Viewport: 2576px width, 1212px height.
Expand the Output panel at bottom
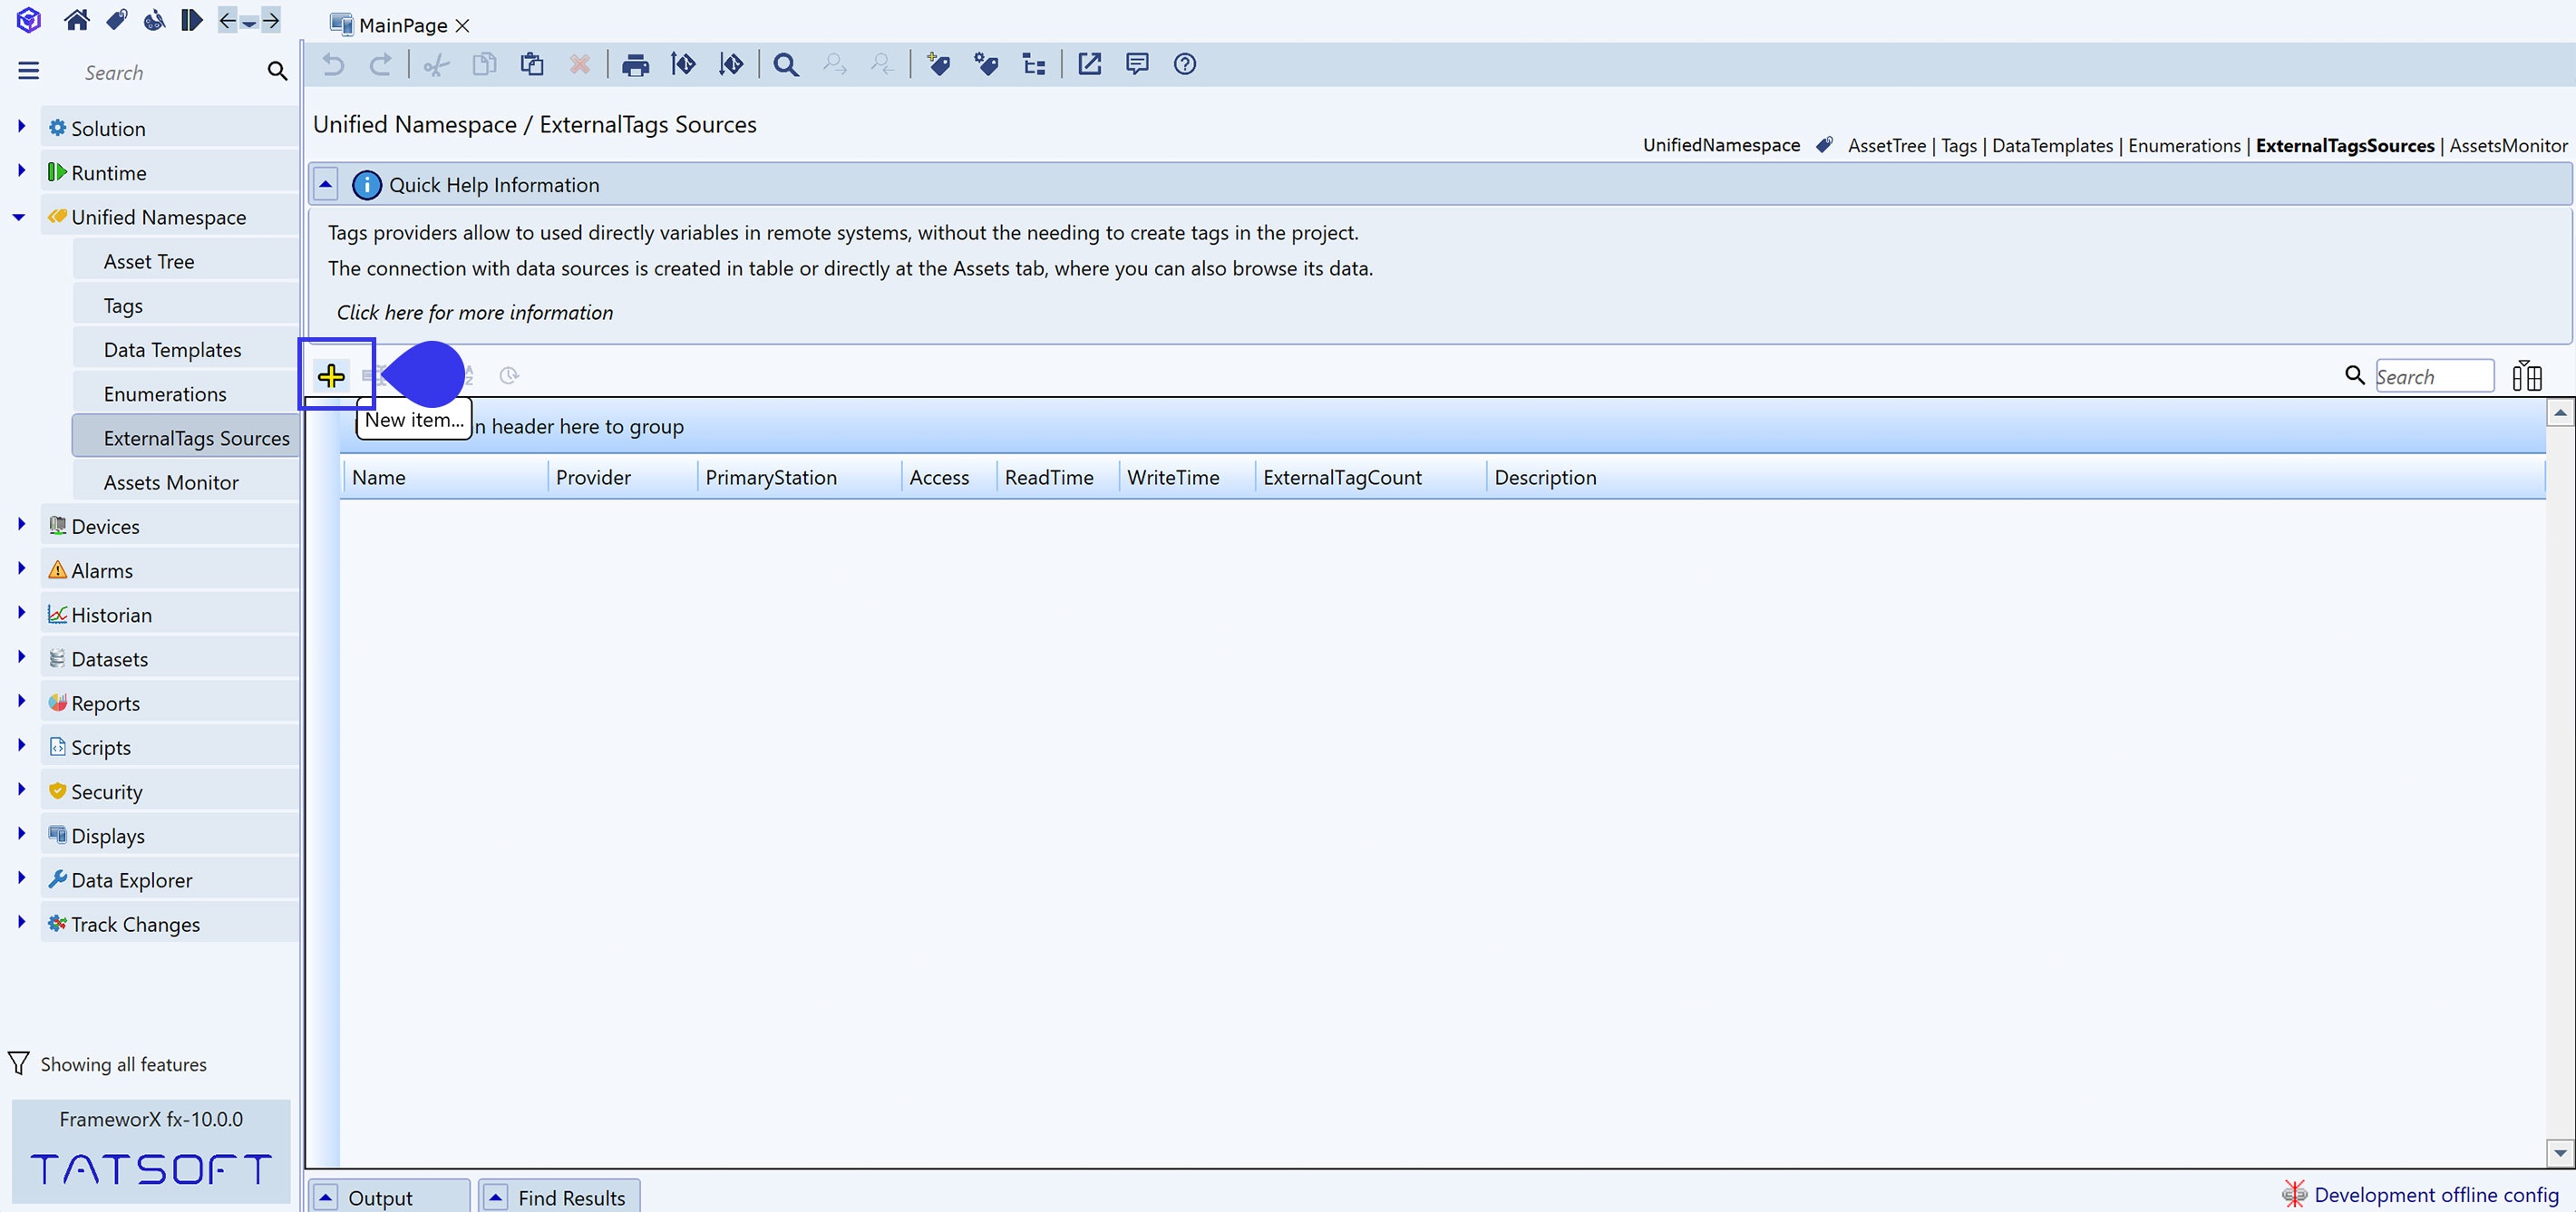(x=326, y=1197)
